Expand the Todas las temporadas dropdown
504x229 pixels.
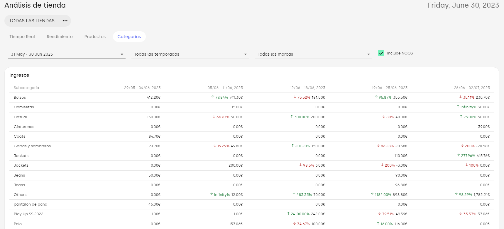click(190, 54)
